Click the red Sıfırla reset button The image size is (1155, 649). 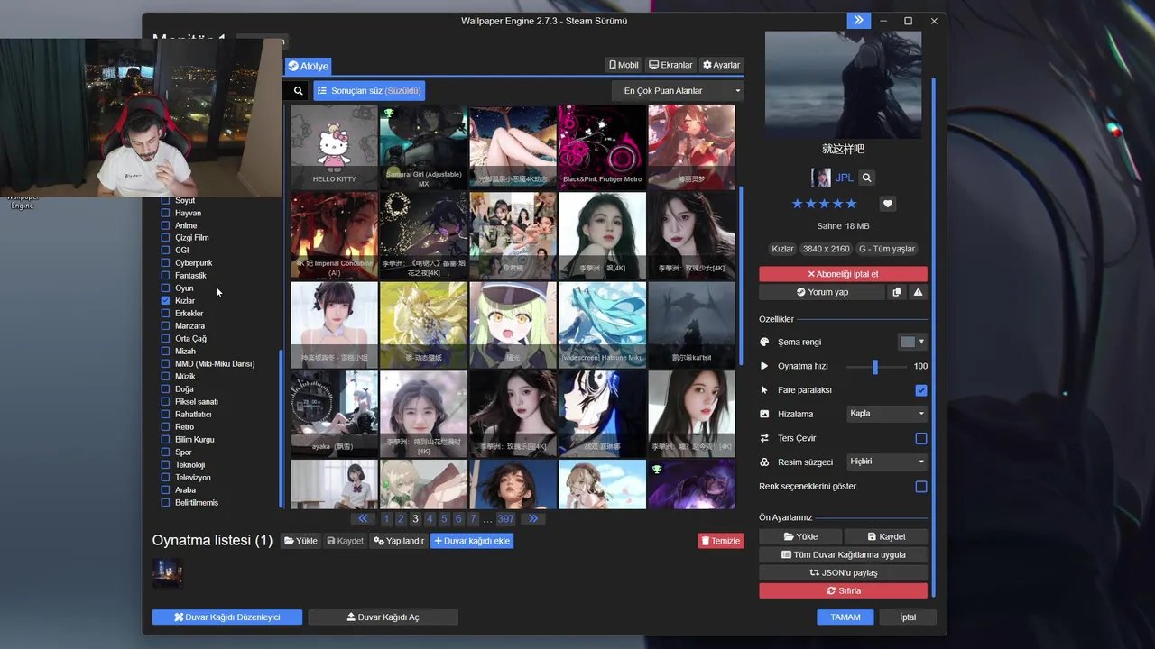pos(843,590)
